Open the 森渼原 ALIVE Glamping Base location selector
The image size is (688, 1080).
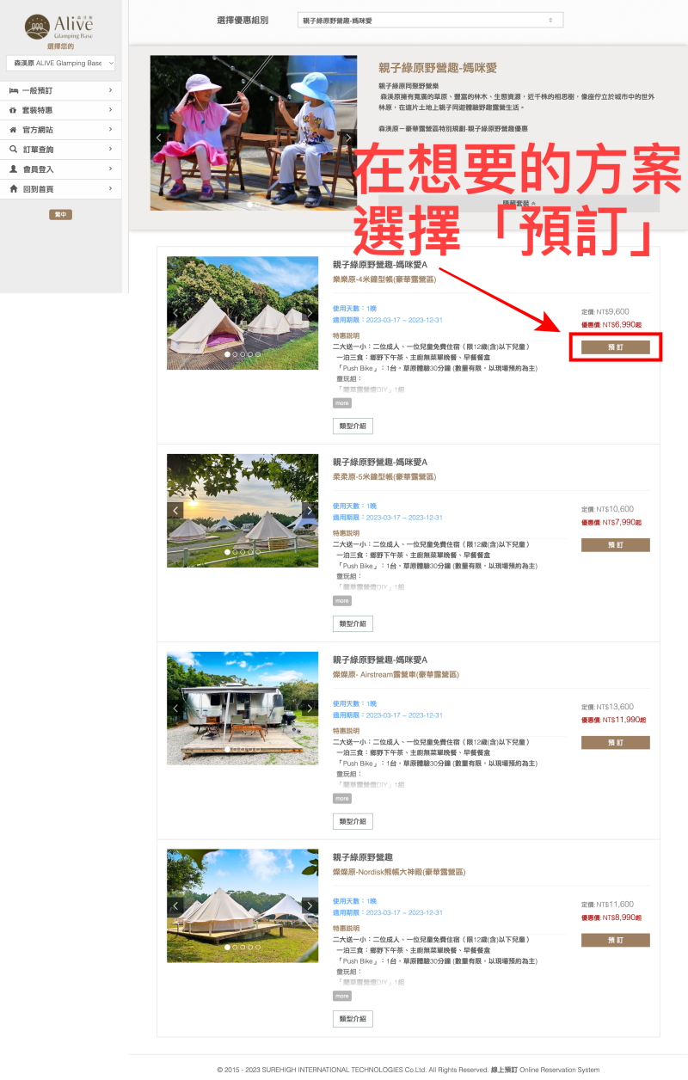(x=60, y=64)
